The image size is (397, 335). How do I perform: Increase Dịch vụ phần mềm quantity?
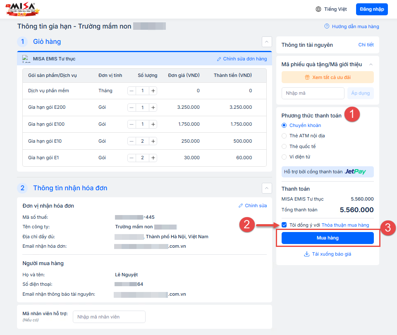point(153,91)
